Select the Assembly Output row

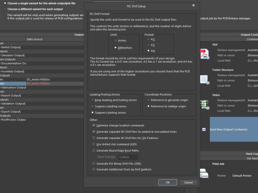42,71
